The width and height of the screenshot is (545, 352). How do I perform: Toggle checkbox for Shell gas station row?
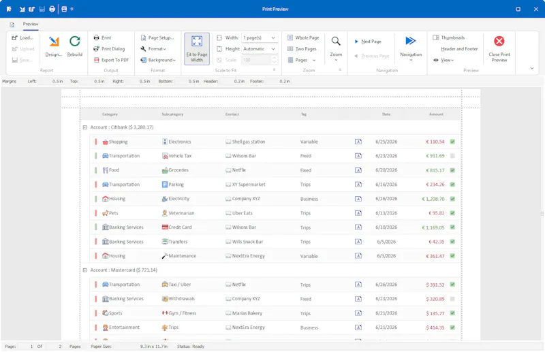452,142
